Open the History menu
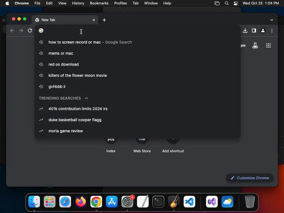Viewport: 284px width, 213px height. 78,3
